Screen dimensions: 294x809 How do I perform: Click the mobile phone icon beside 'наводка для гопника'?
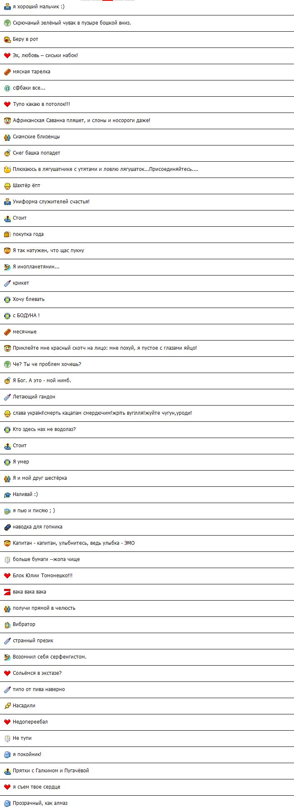tap(7, 527)
